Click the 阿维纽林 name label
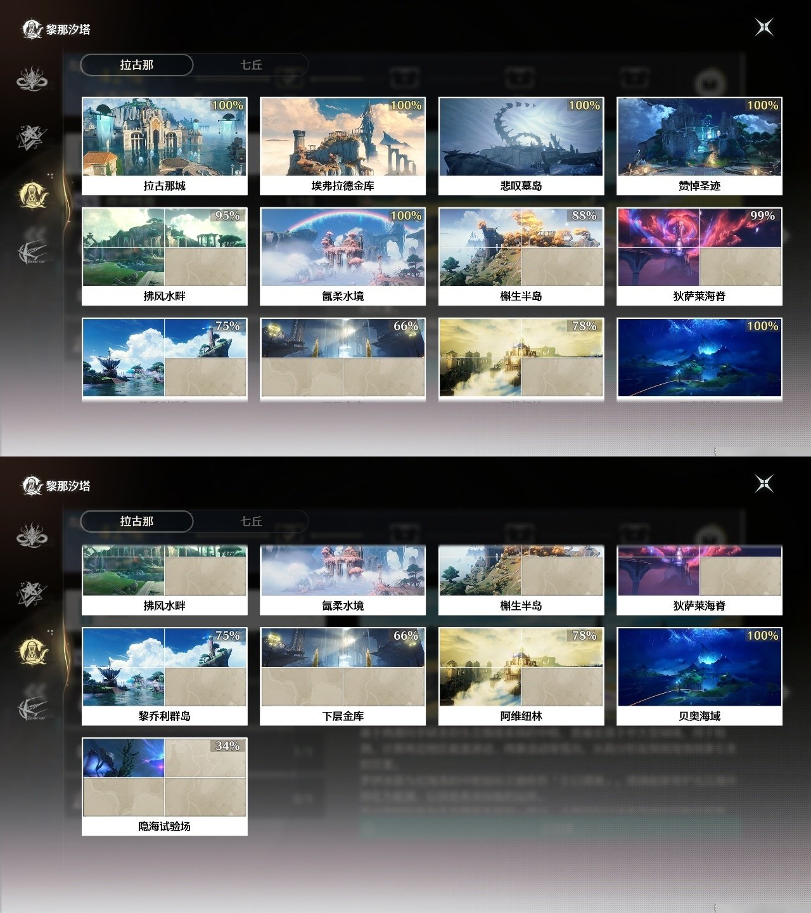The image size is (811, 913). pos(521,716)
